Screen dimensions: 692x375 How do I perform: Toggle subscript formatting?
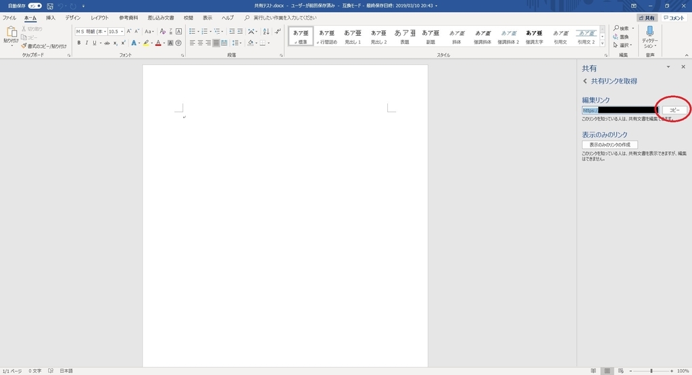click(x=115, y=43)
